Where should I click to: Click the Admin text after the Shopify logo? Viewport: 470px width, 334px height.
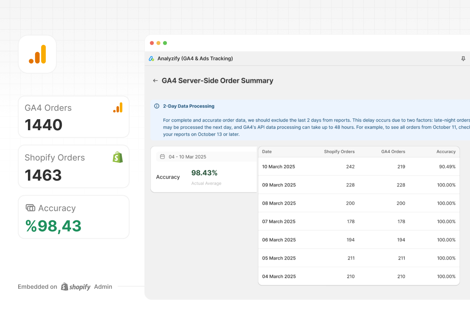[103, 287]
